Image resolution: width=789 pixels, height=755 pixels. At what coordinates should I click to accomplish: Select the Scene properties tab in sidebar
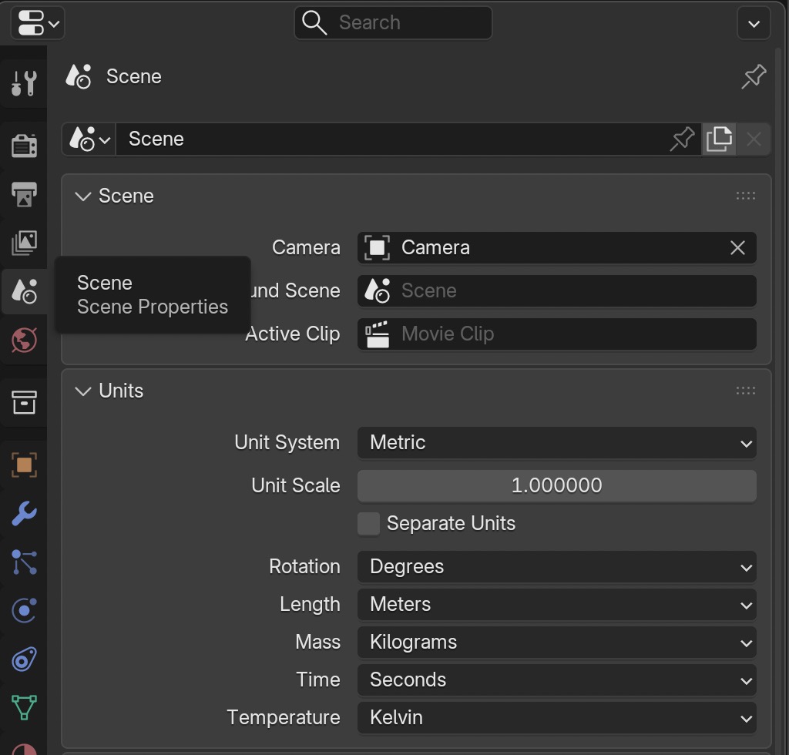(24, 291)
